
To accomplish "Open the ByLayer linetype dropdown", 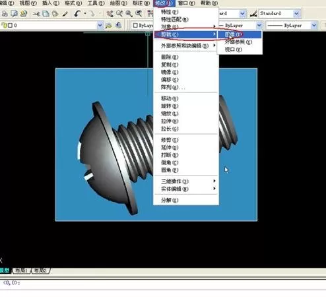I will point(259,25).
